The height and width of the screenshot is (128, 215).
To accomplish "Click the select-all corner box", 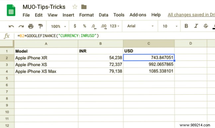I will click(x=7, y=44).
